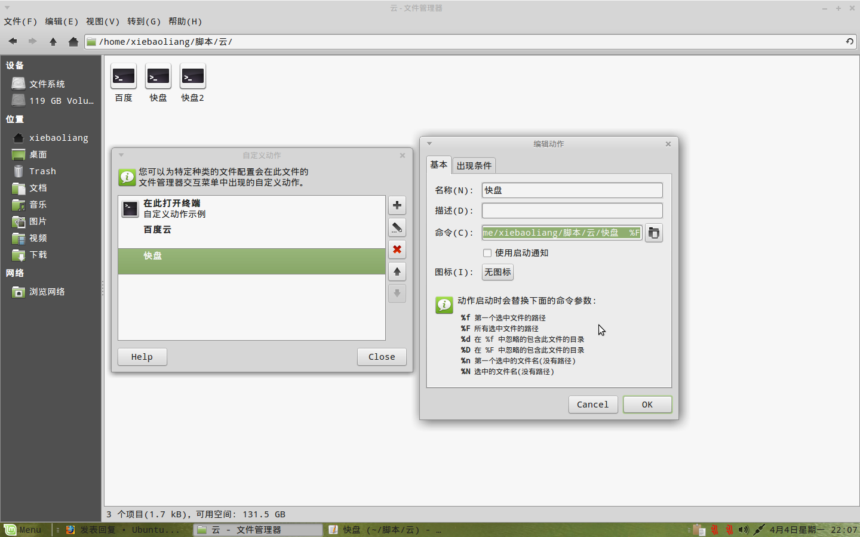The height and width of the screenshot is (537, 860).
Task: Click Close in 自定义动作 dialog
Action: tap(382, 357)
